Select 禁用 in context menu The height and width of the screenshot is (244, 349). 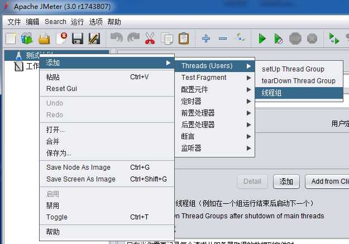coord(107,205)
